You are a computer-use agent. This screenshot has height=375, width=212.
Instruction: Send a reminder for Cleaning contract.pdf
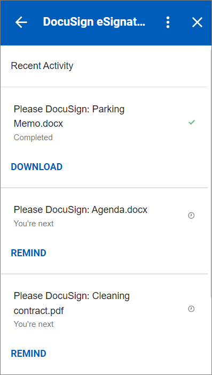tap(29, 354)
